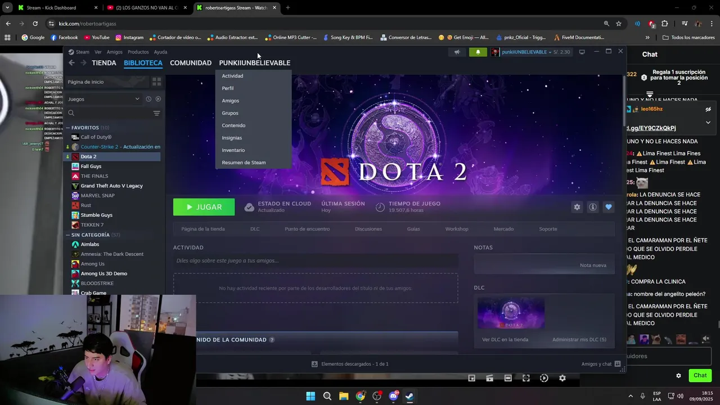This screenshot has width=720, height=405.
Task: Expand pinned chat message chevron
Action: [x=708, y=122]
